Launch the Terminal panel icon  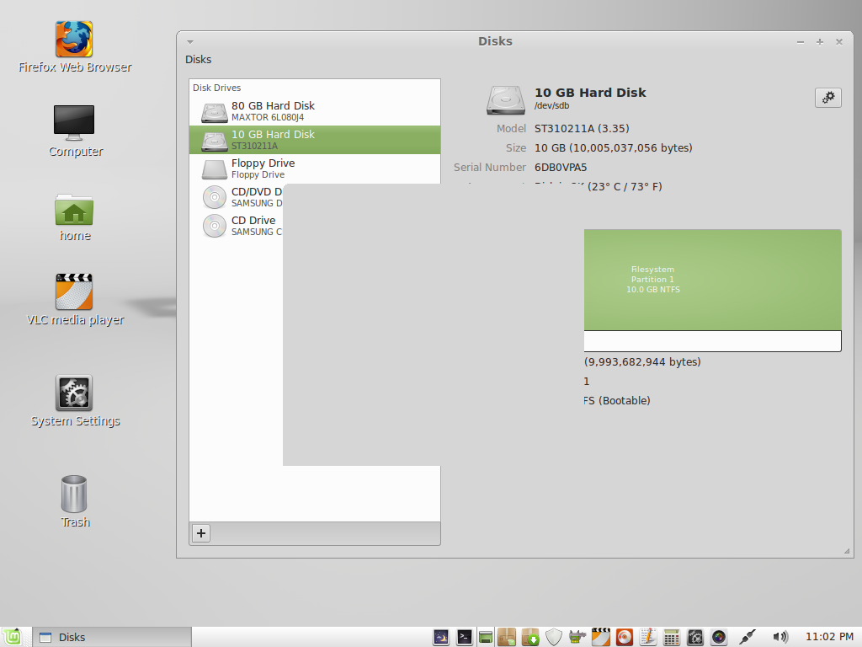tap(465, 637)
